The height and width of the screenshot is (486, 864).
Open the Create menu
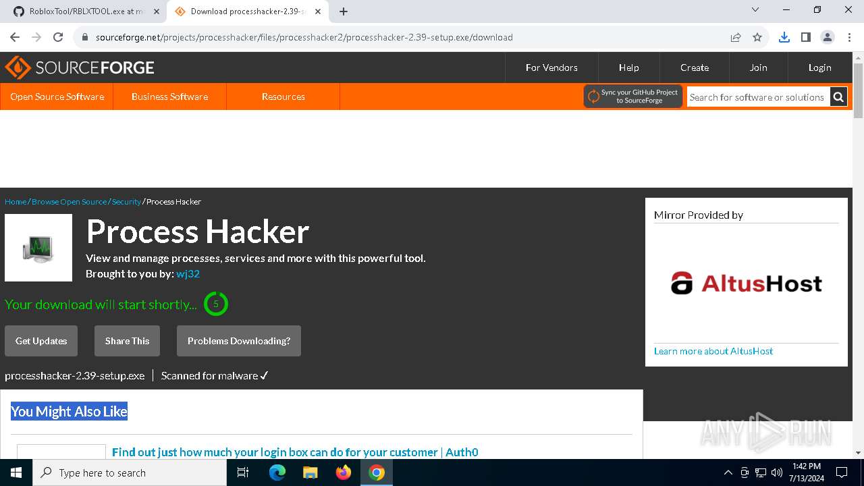tap(695, 67)
